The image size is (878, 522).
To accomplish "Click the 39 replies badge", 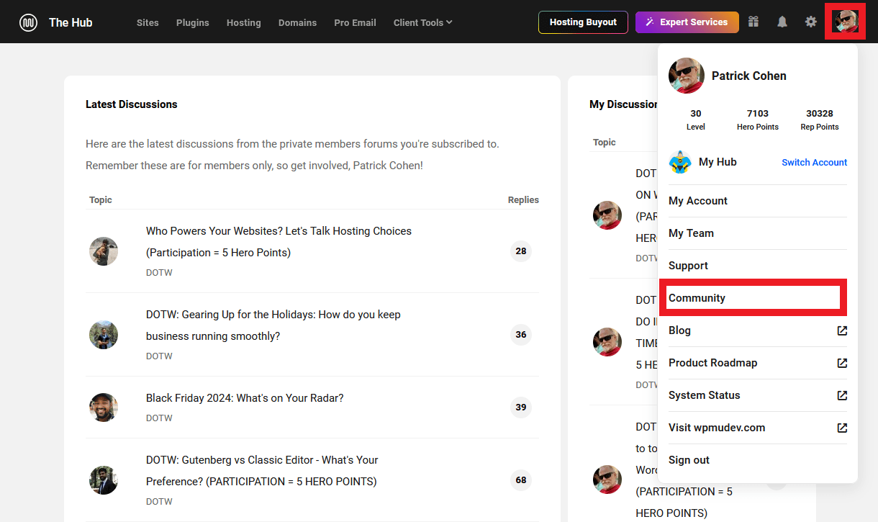I will [521, 408].
